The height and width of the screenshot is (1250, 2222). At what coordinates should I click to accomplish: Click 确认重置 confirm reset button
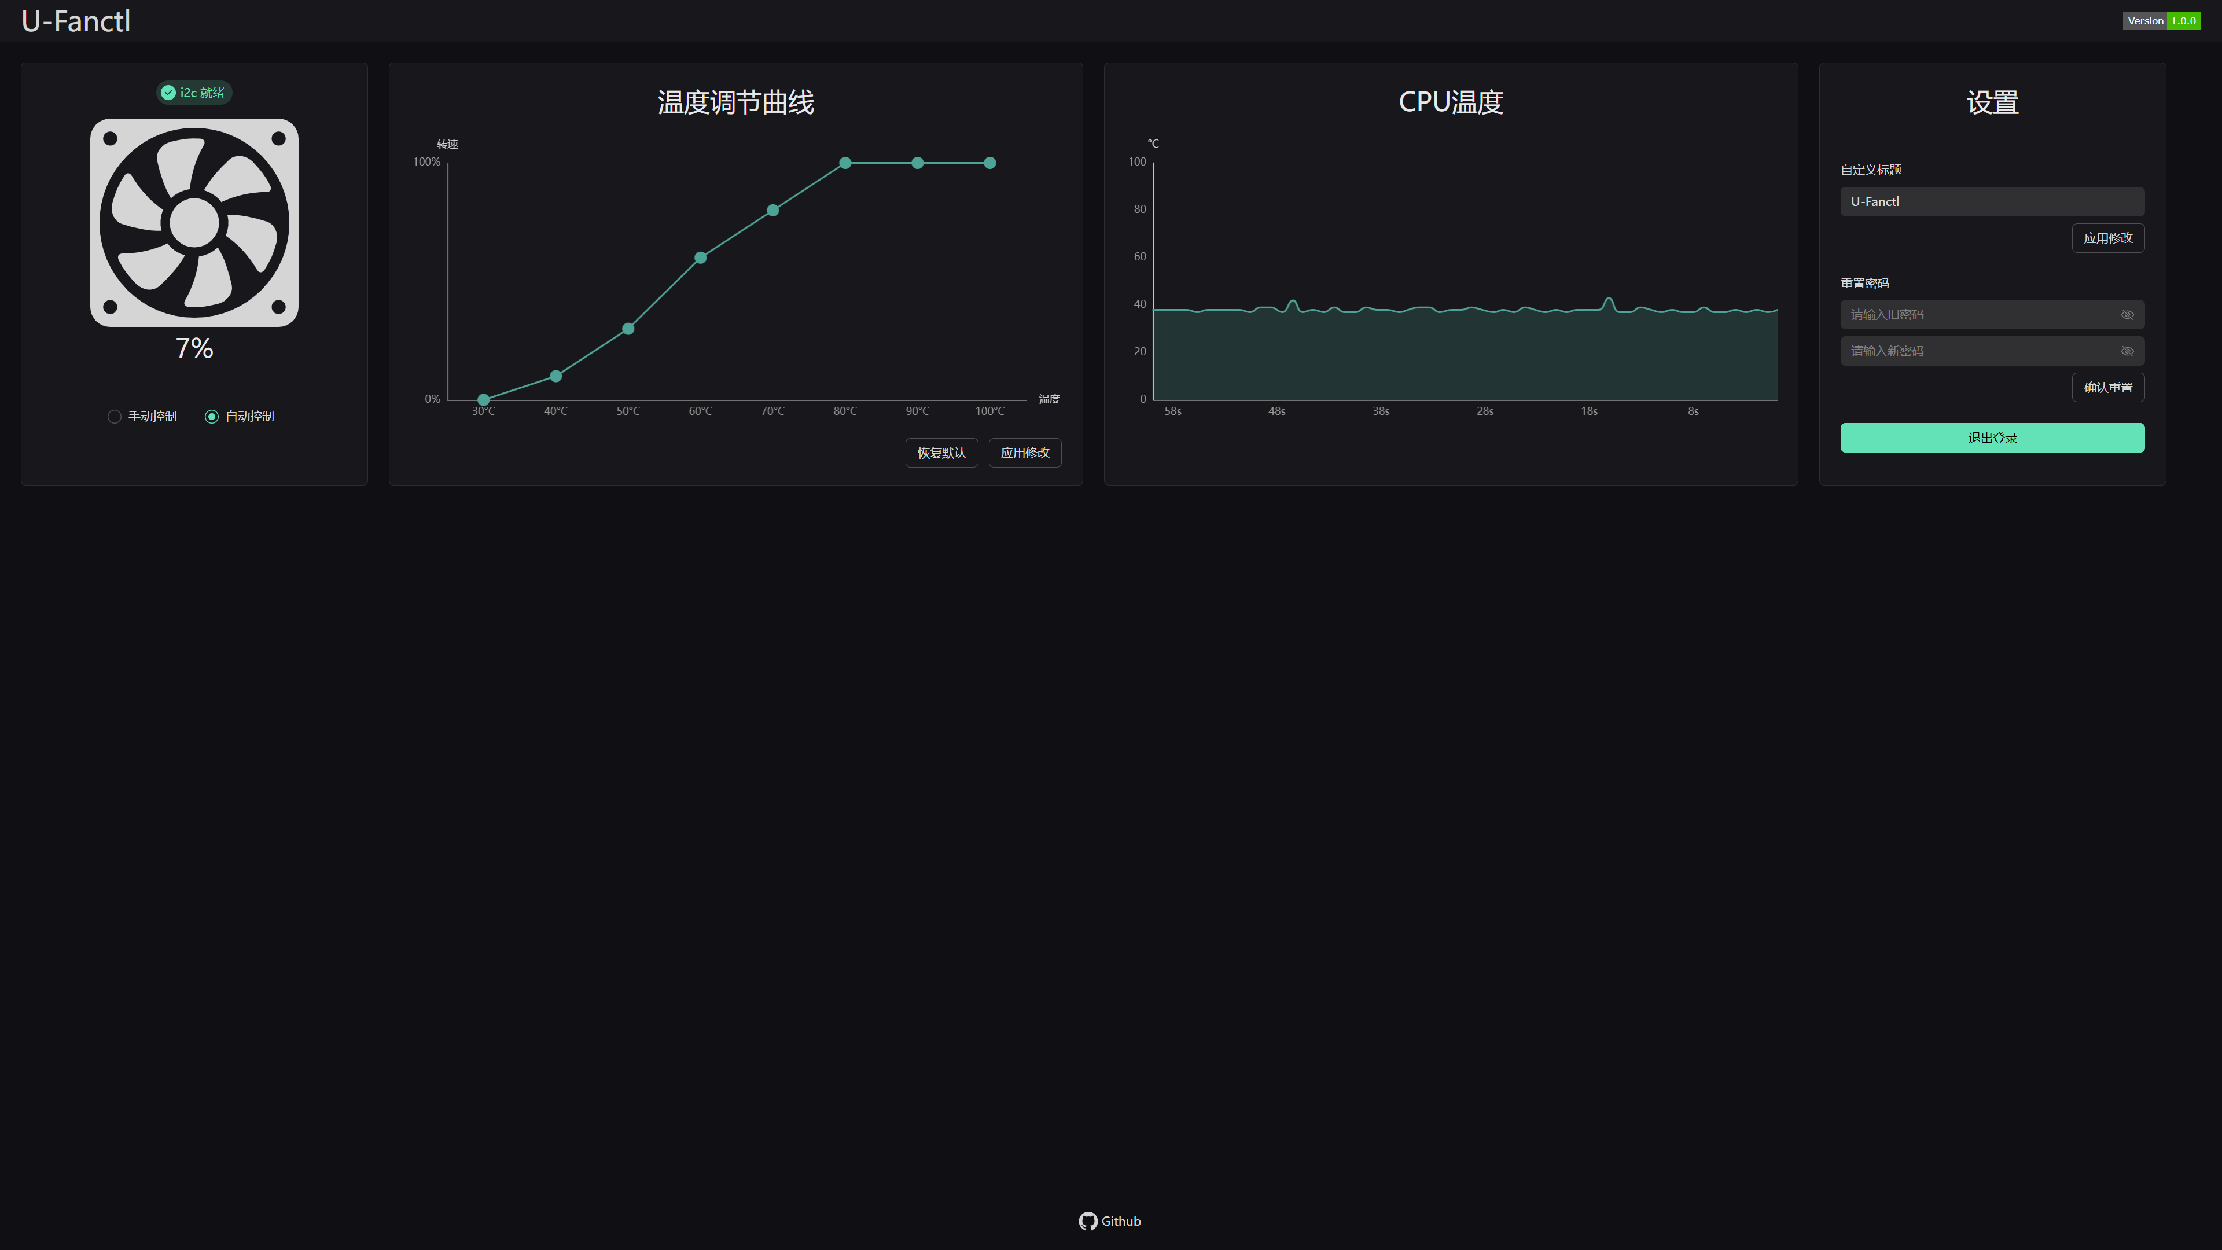click(2108, 387)
